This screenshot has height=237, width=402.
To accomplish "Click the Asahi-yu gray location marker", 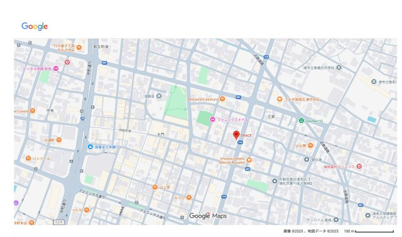I will tap(307, 159).
